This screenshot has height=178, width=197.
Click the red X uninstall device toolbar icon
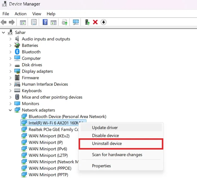pyautogui.click(x=95, y=22)
